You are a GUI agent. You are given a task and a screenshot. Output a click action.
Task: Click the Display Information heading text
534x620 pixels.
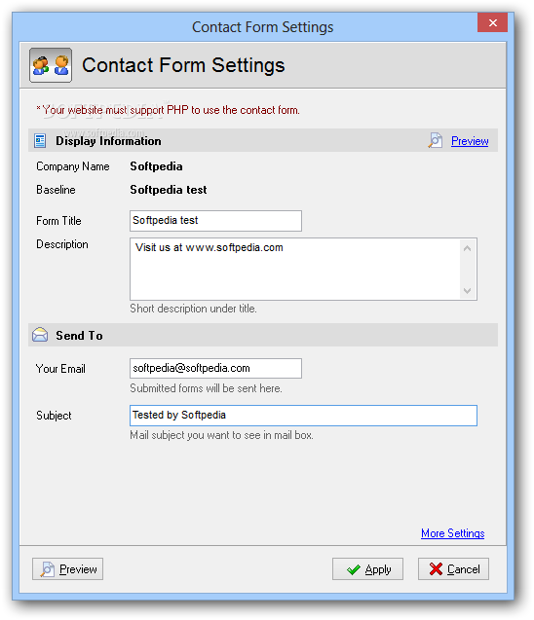point(108,141)
